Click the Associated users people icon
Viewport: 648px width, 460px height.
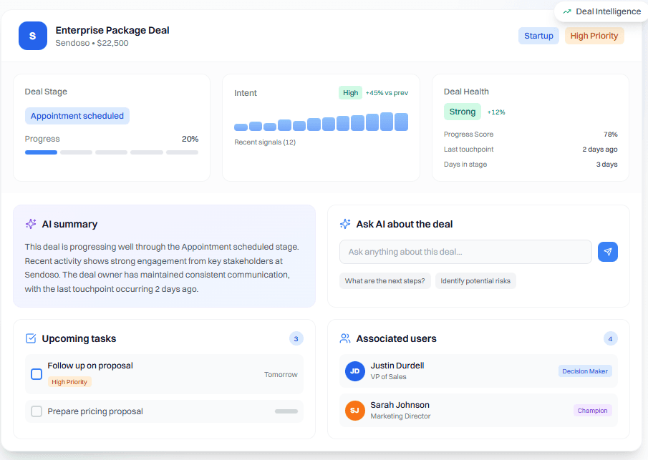pos(344,338)
